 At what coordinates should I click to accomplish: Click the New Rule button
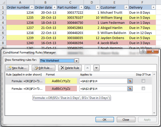(x=17, y=68)
